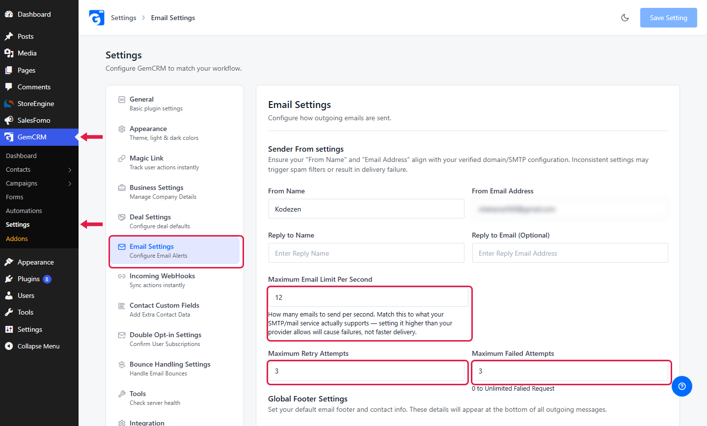This screenshot has width=707, height=426.
Task: Click the Tools wrench icon in WordPress menu
Action: (x=9, y=312)
